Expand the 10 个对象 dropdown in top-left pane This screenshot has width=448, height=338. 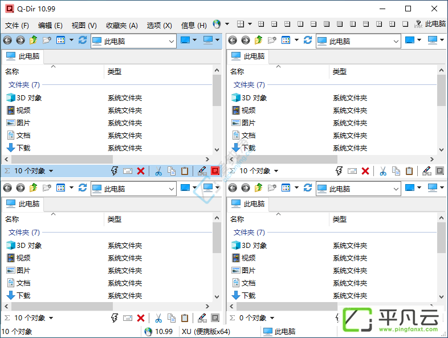[51, 171]
